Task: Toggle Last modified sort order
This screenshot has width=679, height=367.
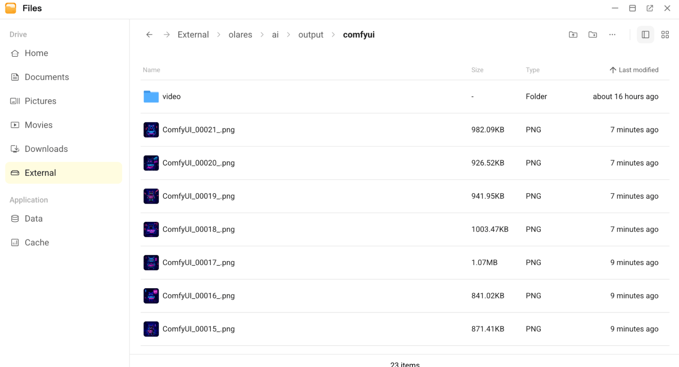Action: tap(634, 70)
